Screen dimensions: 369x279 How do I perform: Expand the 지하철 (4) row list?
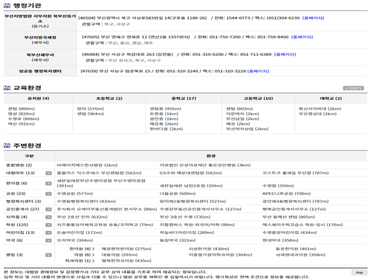[48, 217]
